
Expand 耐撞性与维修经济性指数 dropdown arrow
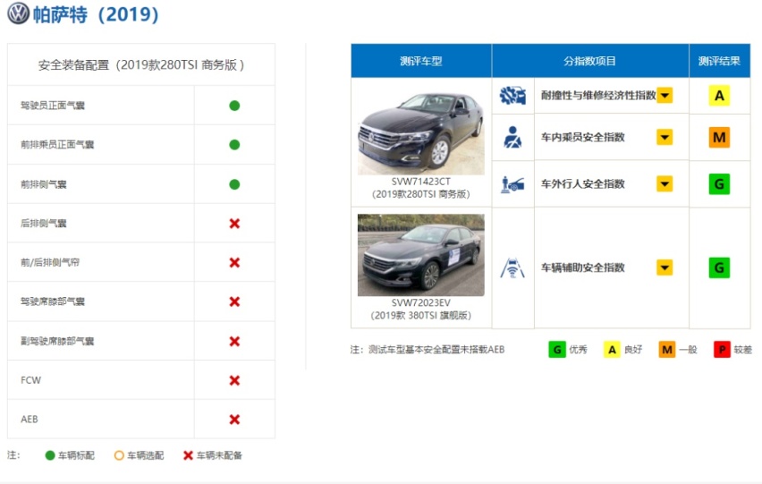pyautogui.click(x=665, y=95)
